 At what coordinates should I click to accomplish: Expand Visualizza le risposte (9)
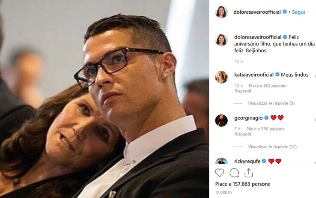point(271,103)
